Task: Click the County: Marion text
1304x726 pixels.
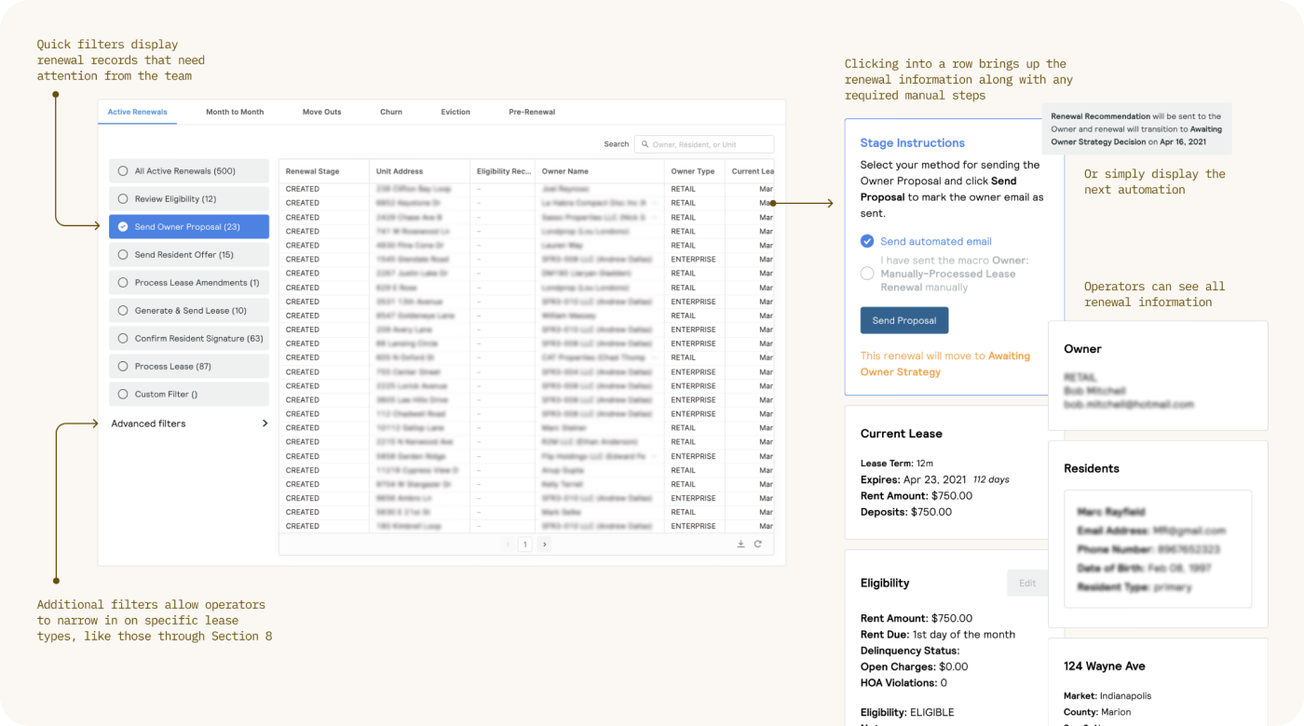Action: point(1097,712)
